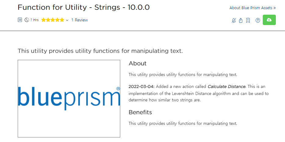Click the clock estimated-time icon
Viewport: 285px width, 142px height.
(27, 20)
